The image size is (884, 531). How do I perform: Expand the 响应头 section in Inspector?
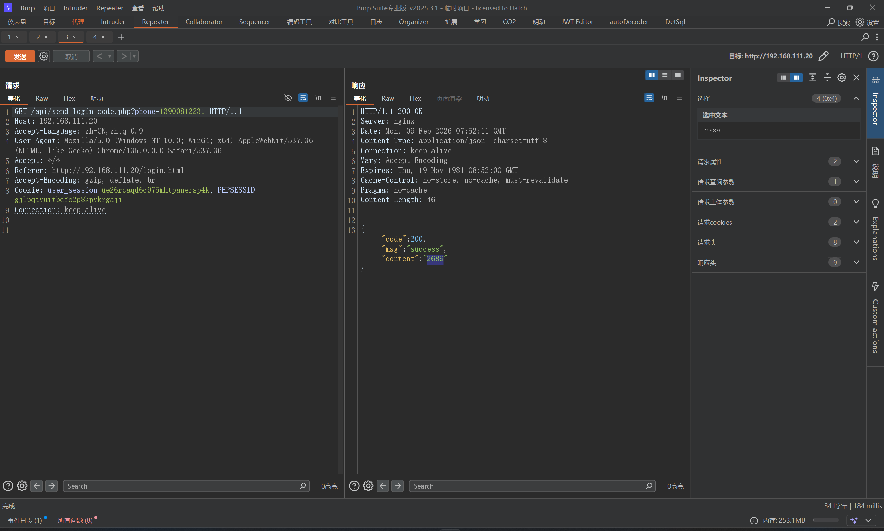856,263
